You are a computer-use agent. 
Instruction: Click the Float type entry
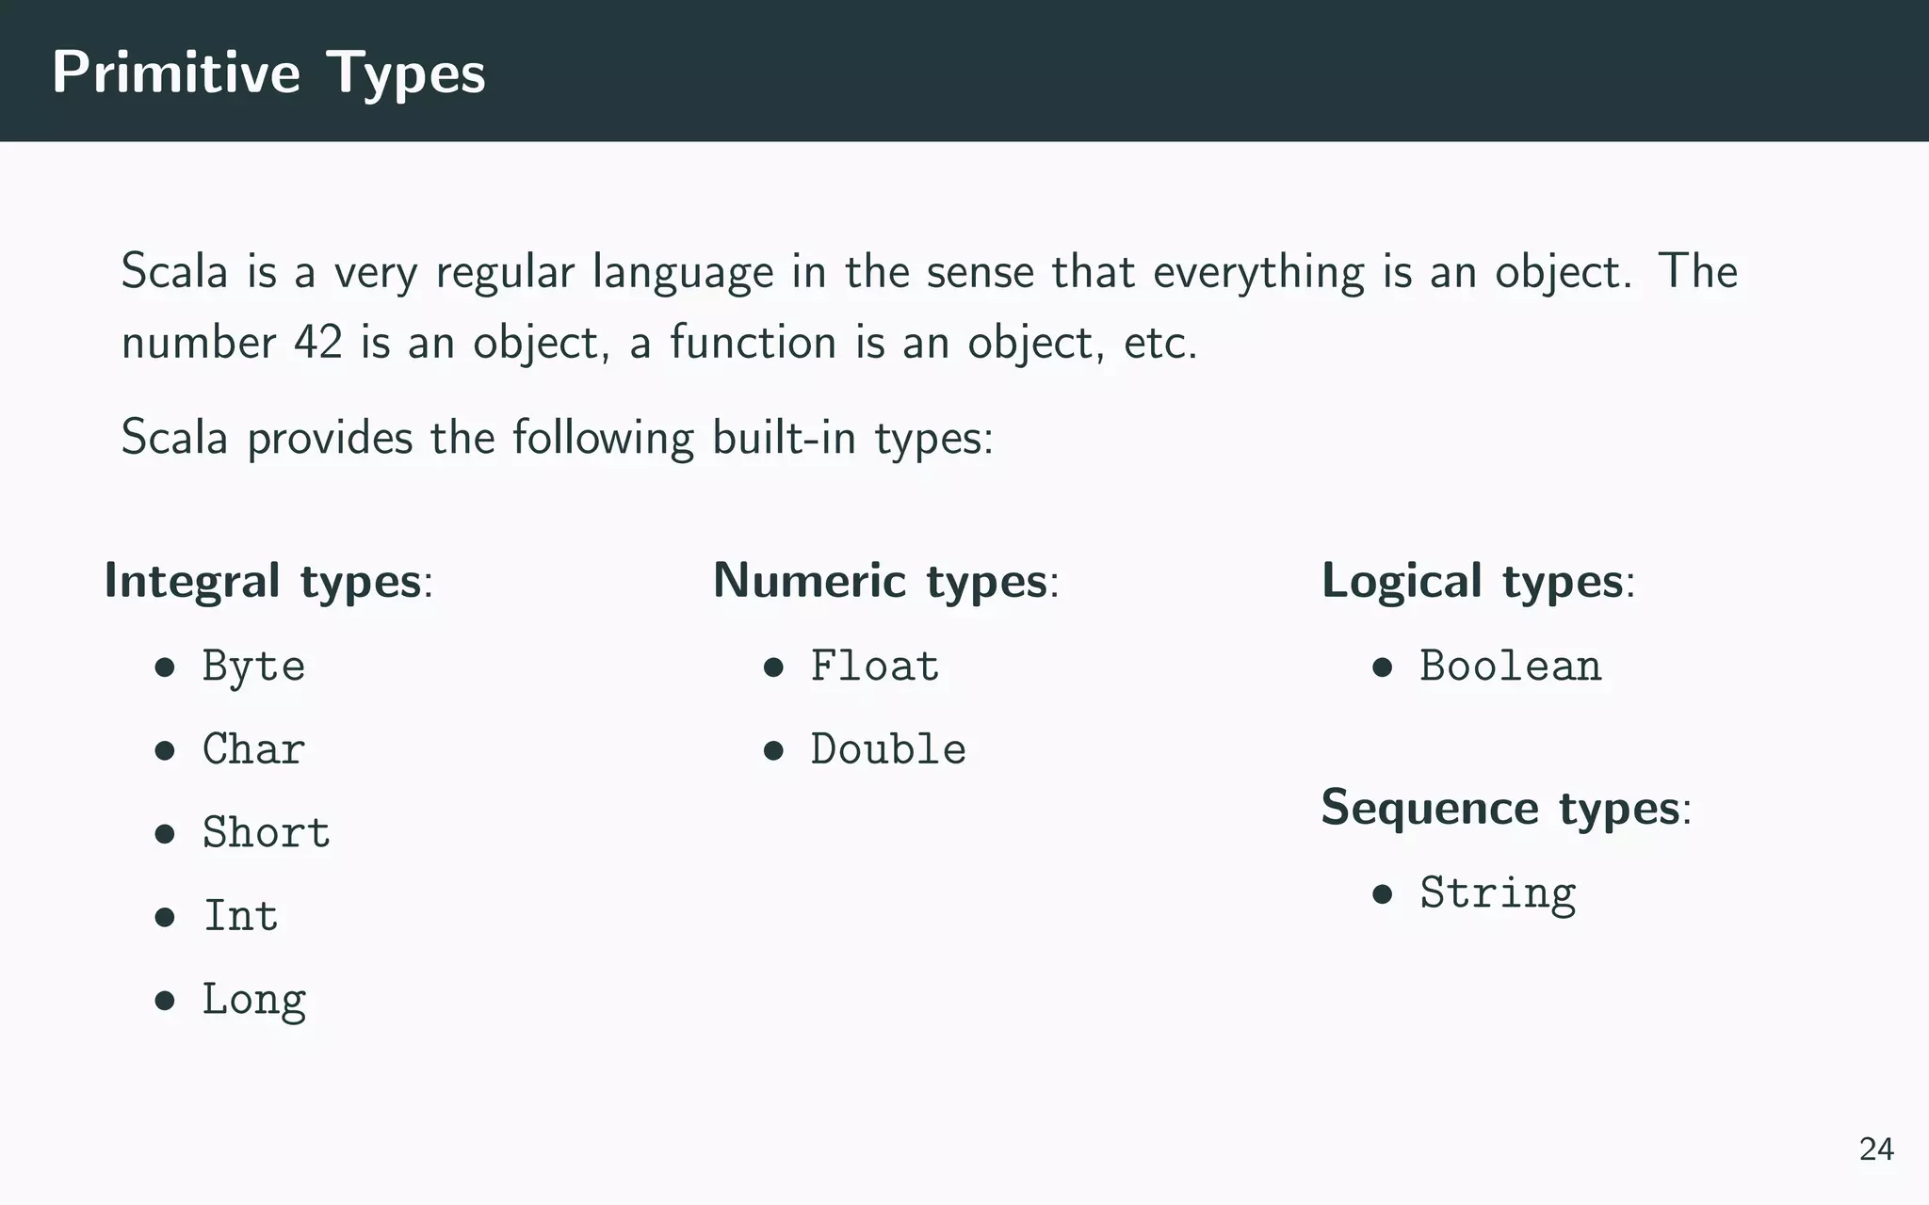875,667
